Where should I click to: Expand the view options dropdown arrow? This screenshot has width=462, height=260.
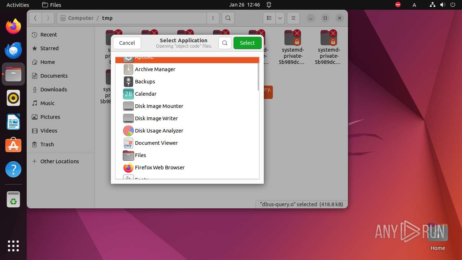tap(280, 18)
